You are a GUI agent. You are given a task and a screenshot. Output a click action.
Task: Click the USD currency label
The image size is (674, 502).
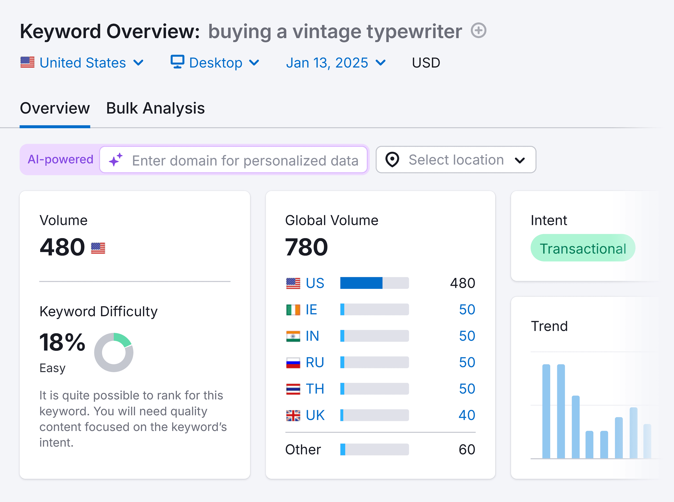click(x=426, y=63)
